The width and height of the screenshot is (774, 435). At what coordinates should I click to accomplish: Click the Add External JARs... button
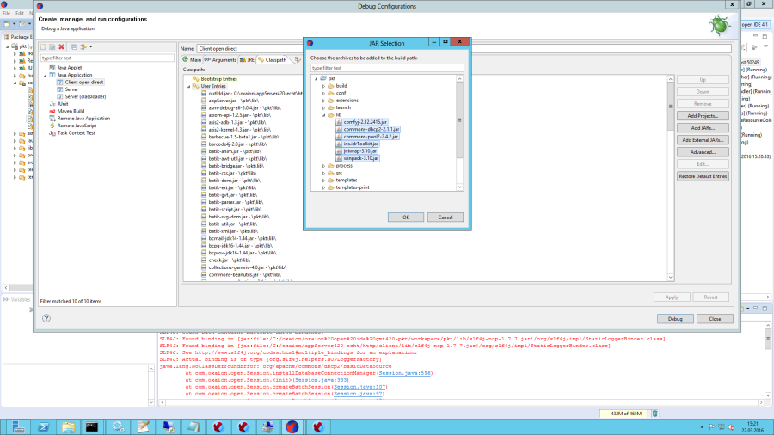pos(703,140)
